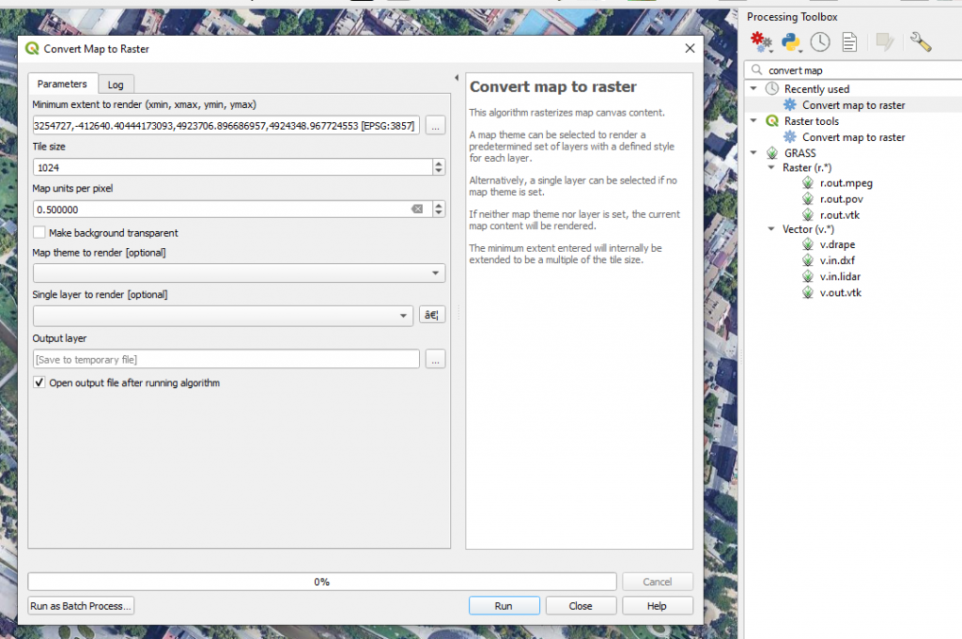Click the GRASS icon next to v.in.dxf

[808, 260]
